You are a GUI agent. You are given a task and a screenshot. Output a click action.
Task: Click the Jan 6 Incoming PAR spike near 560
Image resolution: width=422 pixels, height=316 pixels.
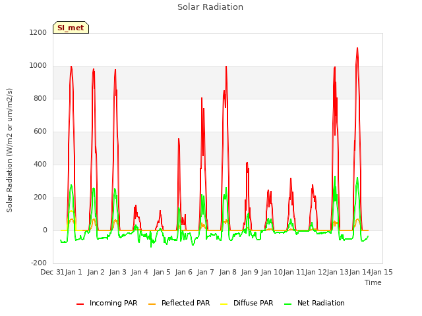(179, 139)
